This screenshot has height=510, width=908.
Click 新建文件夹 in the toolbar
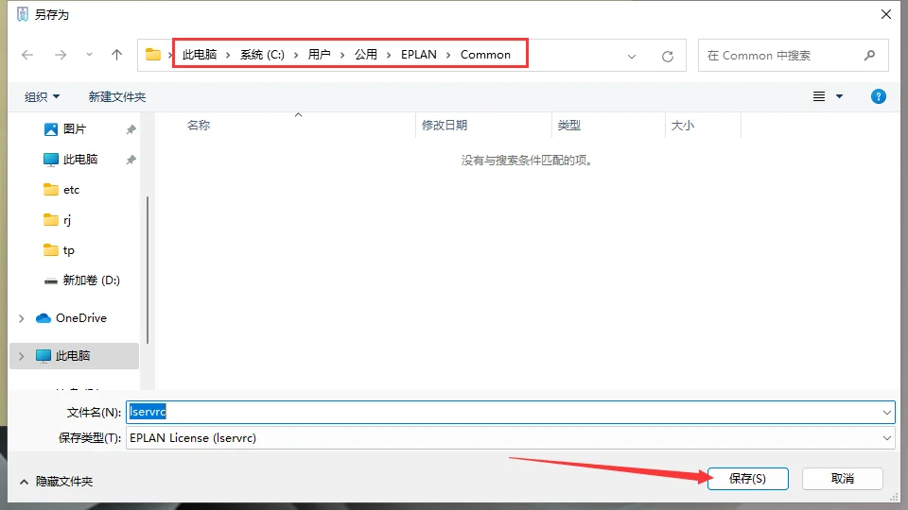click(x=117, y=96)
